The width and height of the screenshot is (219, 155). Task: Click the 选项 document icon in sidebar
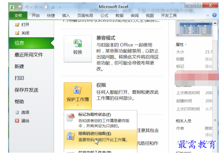pos(17,112)
